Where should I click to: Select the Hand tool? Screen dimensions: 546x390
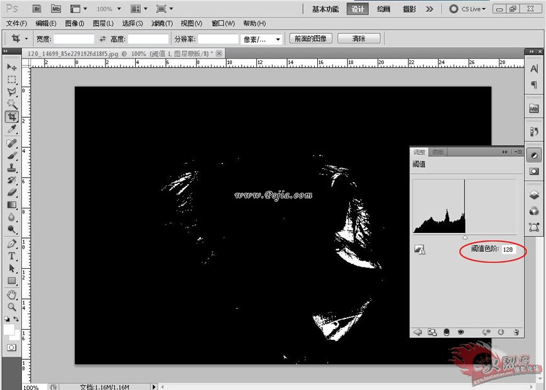(11, 295)
